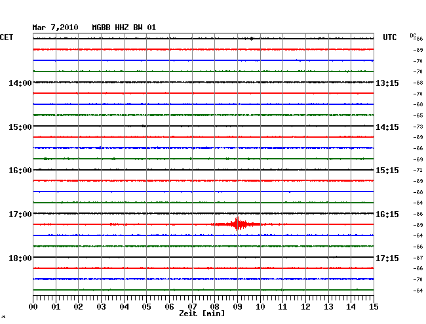
Task: Click the DC value -65
Action: pyautogui.click(x=418, y=115)
